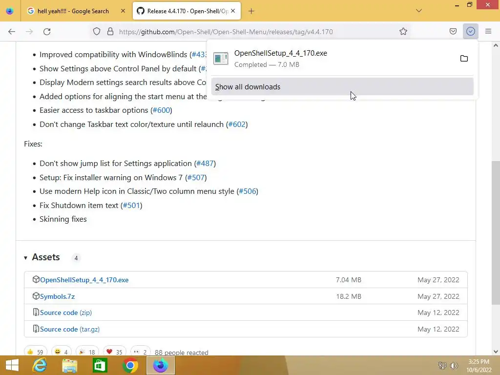This screenshot has width=500, height=375.
Task: Click the Assets count badge 4
Action: click(x=76, y=258)
